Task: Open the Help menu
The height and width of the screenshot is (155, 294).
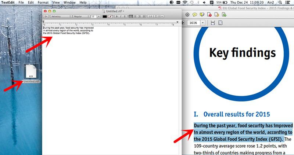Action: 83,3
